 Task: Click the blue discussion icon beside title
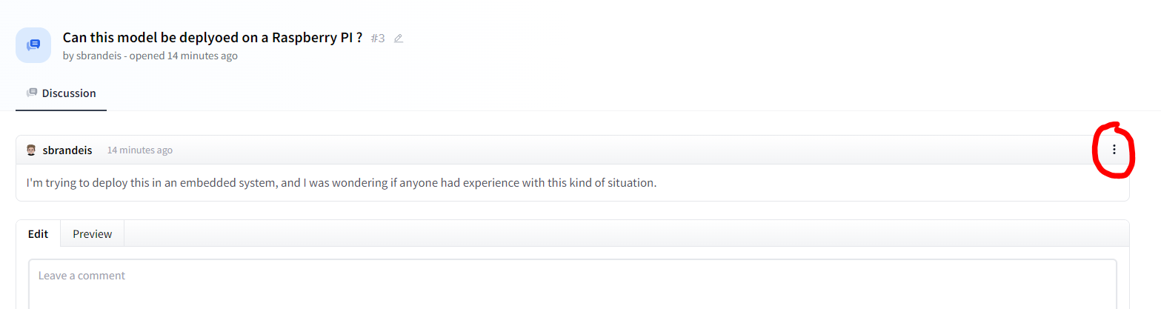33,45
